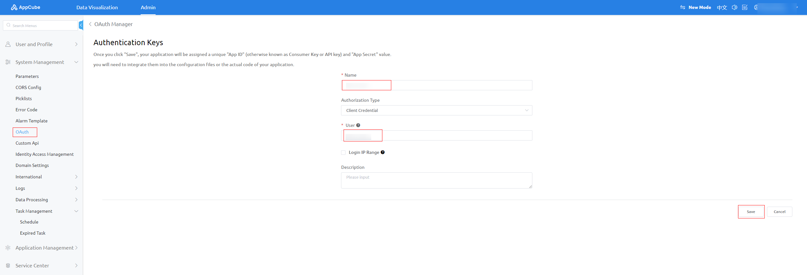Click the Application Management gear icon
This screenshot has width=807, height=275.
(8, 248)
